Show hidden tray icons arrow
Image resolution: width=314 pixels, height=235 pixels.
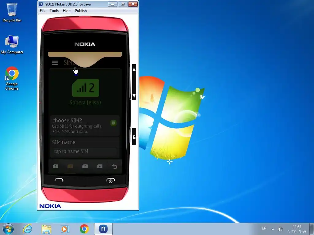(x=273, y=229)
